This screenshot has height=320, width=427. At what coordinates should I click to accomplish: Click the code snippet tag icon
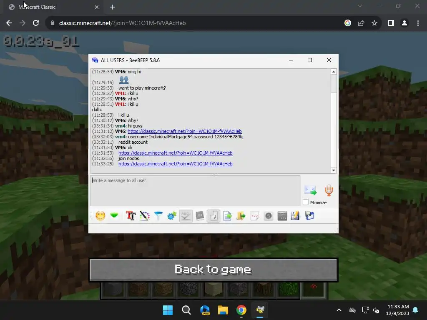tap(255, 216)
